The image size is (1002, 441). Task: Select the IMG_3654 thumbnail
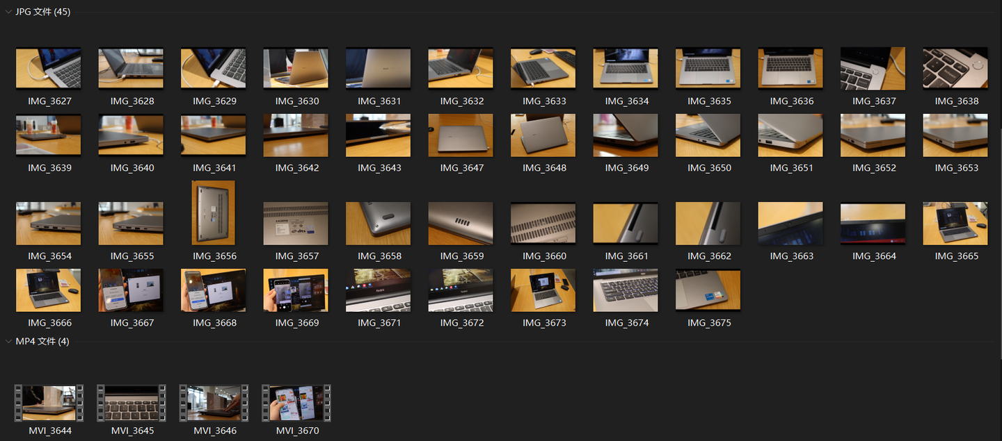pos(49,223)
